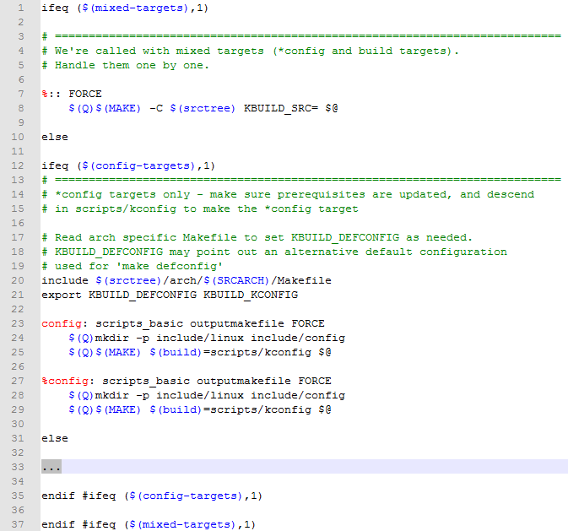Click 'endif #ifeq ($(config-targets),1)' line
568x531 pixels.
click(x=152, y=496)
